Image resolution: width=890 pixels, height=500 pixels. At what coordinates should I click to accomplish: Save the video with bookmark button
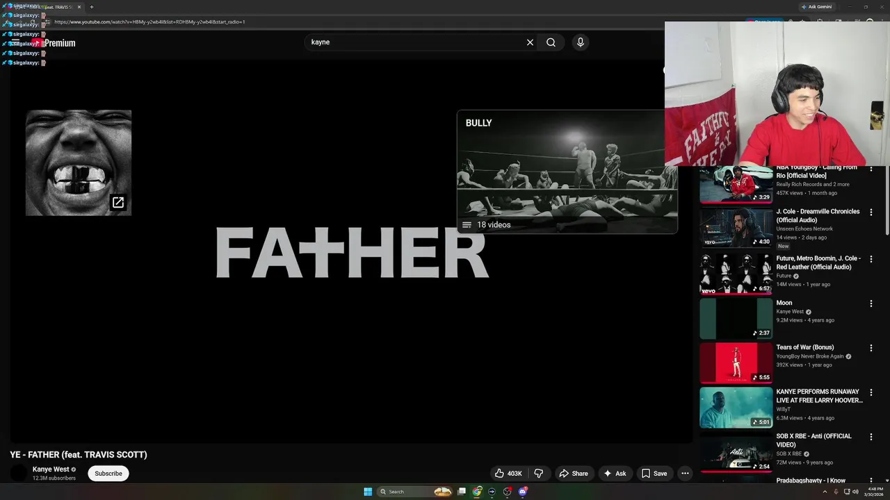(x=654, y=474)
